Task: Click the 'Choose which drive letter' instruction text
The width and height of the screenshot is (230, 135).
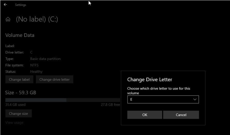Action: coord(159,91)
